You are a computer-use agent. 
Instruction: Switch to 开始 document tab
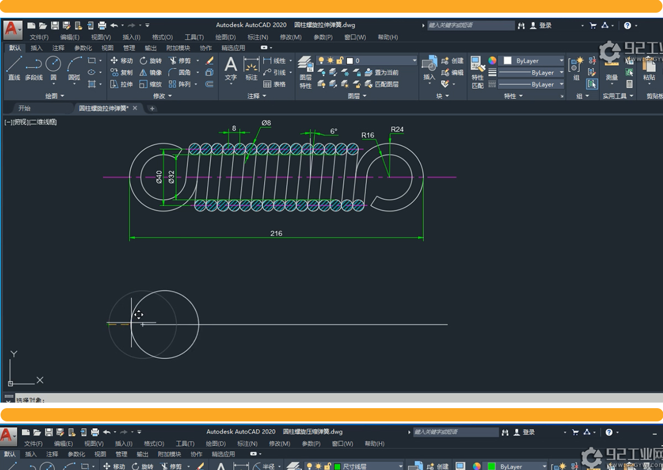pyautogui.click(x=24, y=108)
